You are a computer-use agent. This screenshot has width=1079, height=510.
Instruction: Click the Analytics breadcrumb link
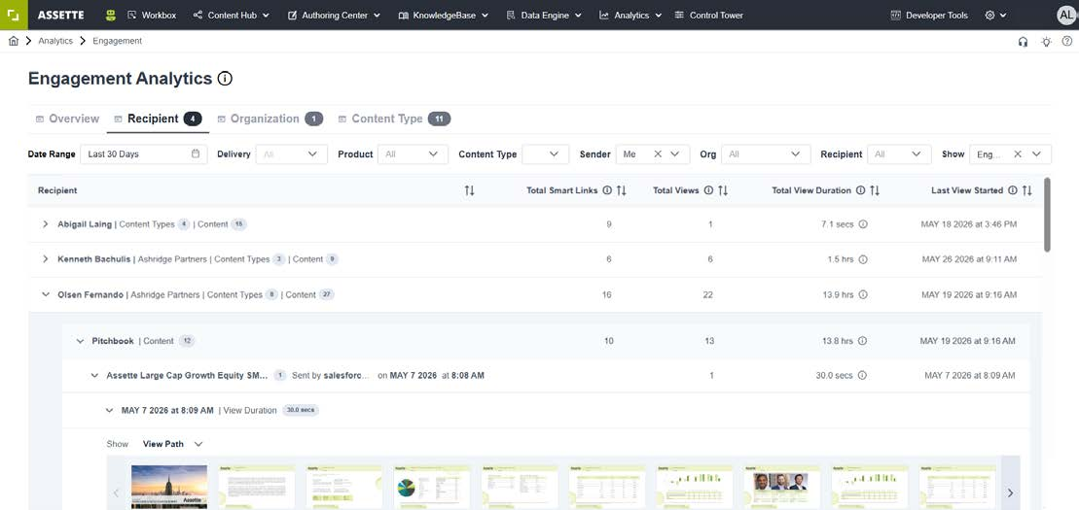(55, 41)
